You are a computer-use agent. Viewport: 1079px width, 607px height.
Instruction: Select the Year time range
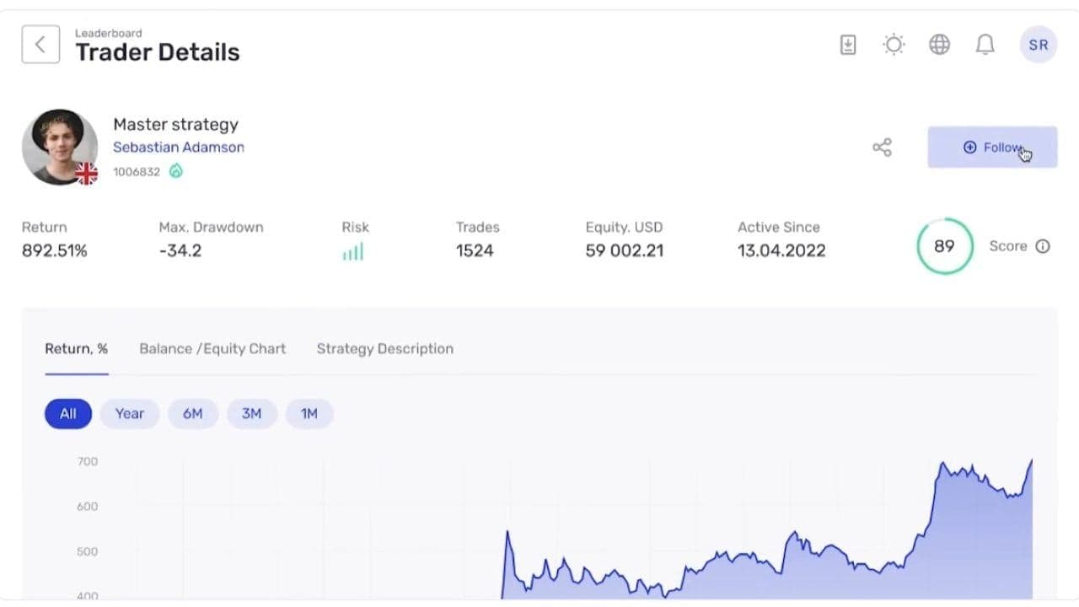[130, 413]
